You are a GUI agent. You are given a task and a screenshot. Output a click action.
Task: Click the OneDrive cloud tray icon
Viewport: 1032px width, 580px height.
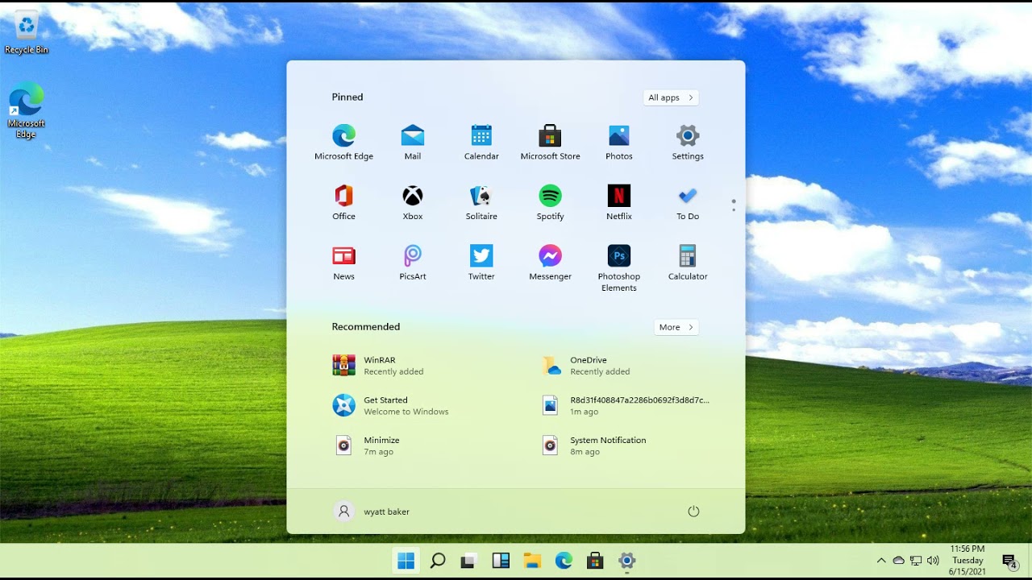[898, 561]
